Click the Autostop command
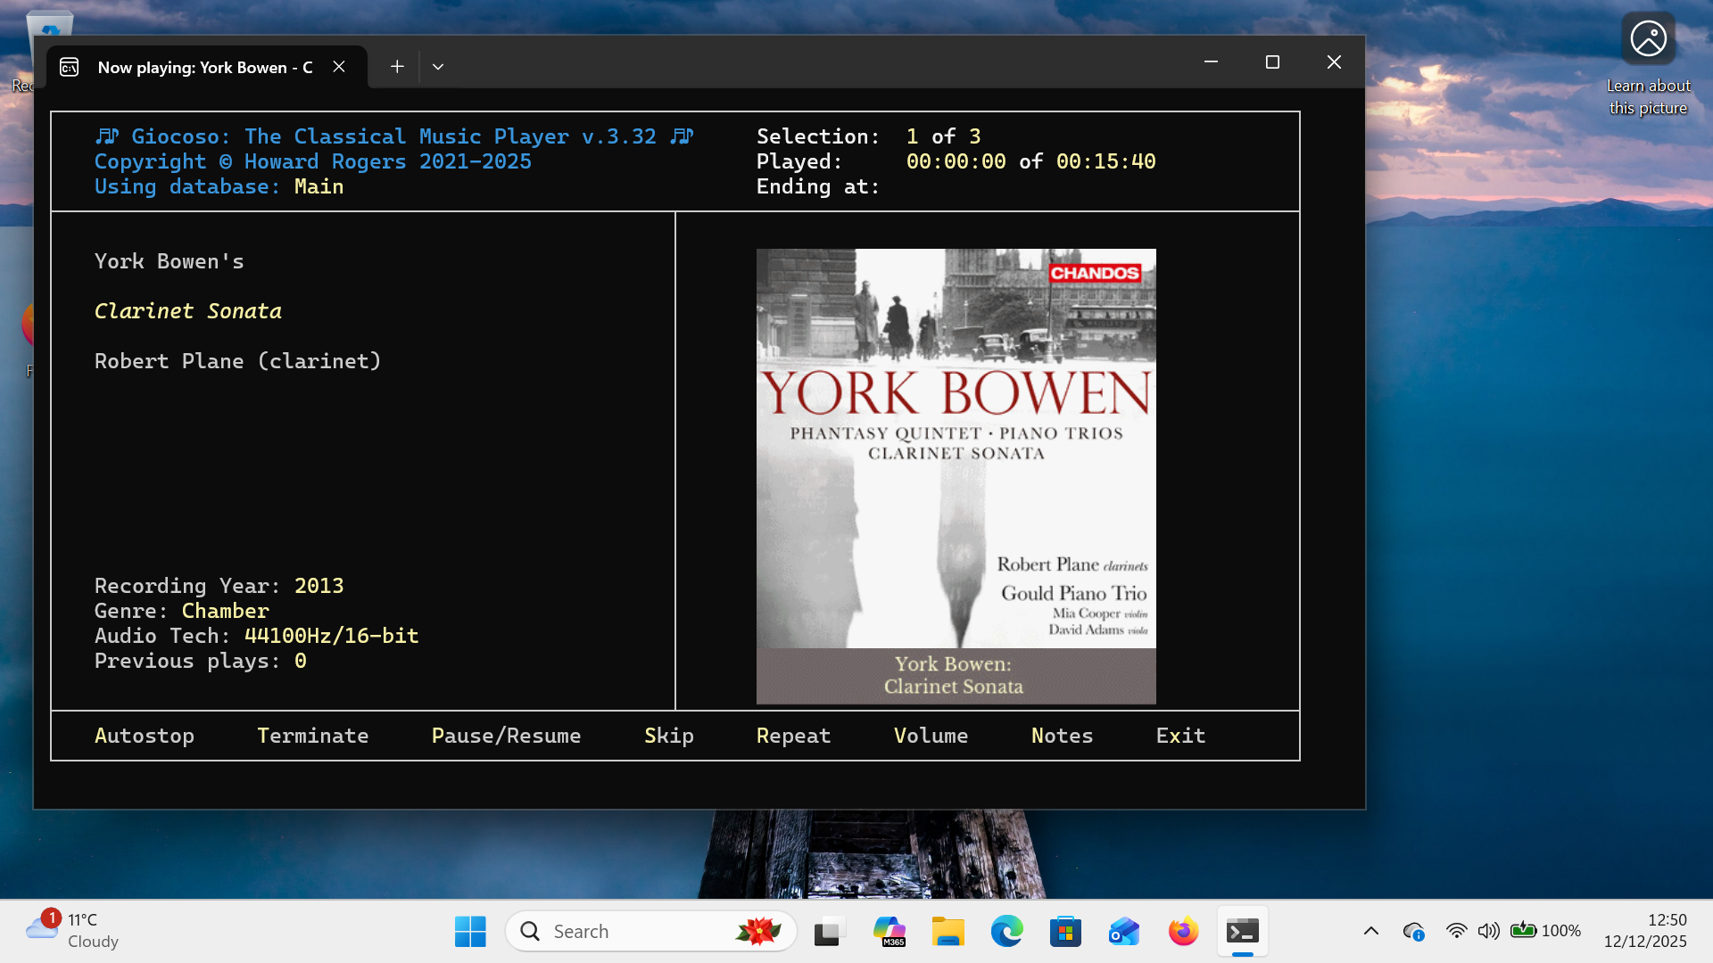Screen dimensions: 1713x963 click(x=144, y=736)
